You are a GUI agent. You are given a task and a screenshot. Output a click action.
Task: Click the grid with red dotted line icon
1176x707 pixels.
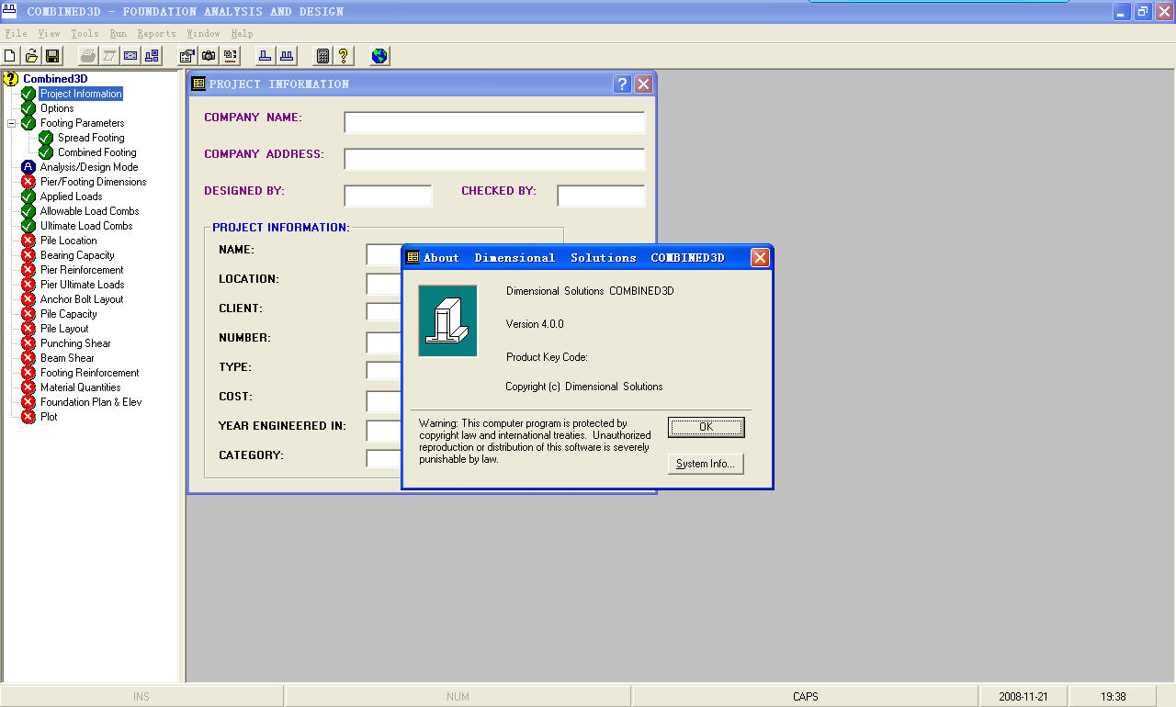click(230, 56)
